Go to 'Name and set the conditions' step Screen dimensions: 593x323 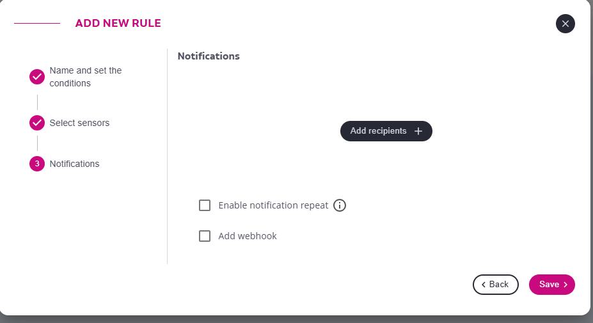tap(85, 77)
